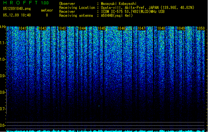The image size is (208, 132).
Task: Click the cyan signal level graph
Action: point(106,131)
